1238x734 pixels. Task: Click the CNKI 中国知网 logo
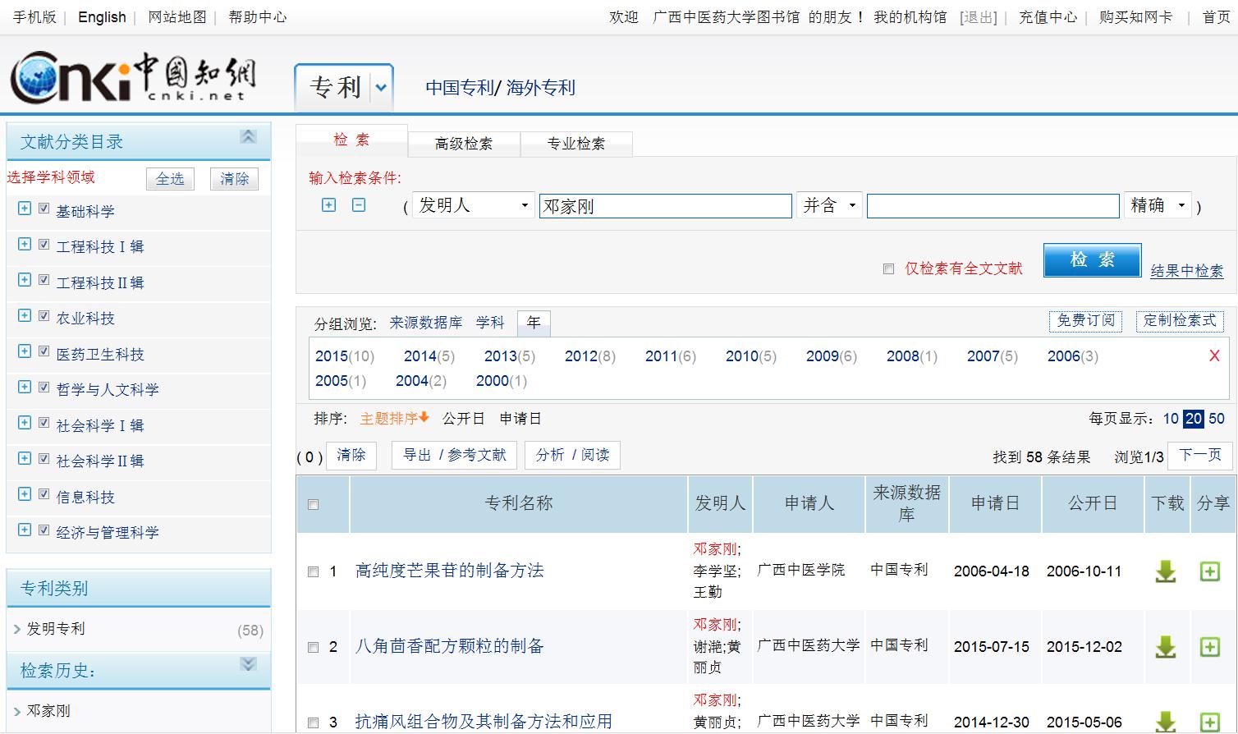tap(133, 79)
